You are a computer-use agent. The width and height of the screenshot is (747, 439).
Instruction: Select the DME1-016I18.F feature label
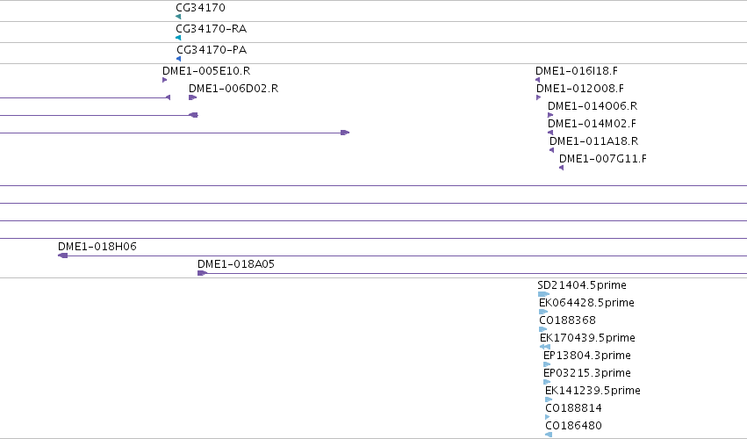click(x=577, y=70)
